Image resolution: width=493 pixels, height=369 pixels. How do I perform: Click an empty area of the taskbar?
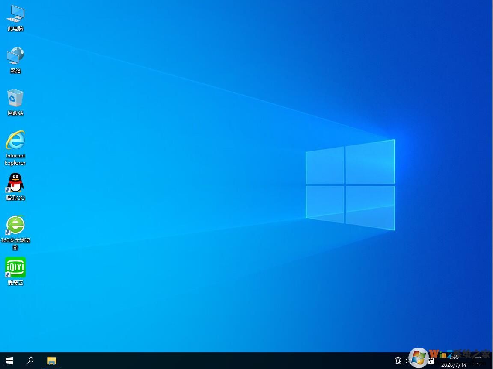(214, 360)
